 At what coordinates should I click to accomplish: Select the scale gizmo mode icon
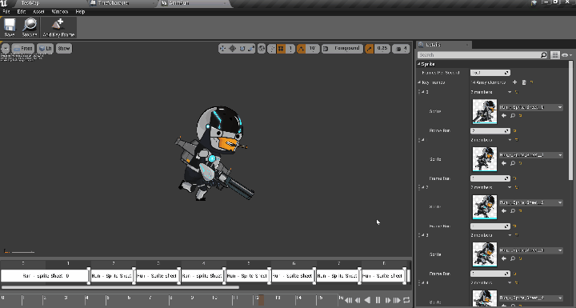(251, 49)
